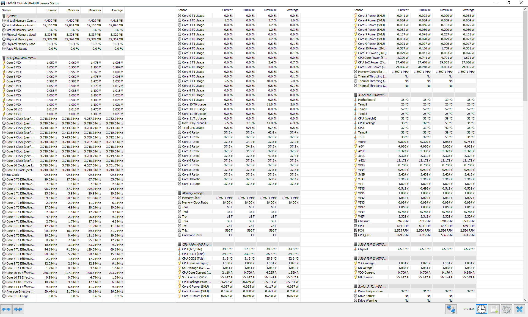528x317 pixels.
Task: Collapse the S.M.A.R.T.: WDC group header
Action: click(372, 287)
